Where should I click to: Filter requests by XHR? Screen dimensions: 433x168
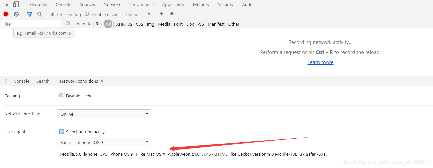pyautogui.click(x=120, y=24)
